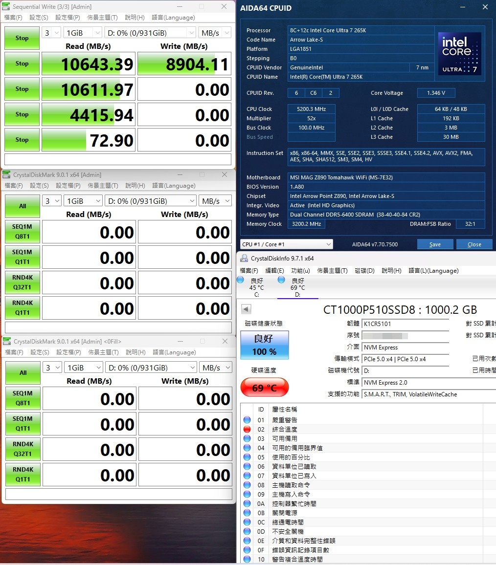496x565 pixels.
Task: Click All button in middle CrystalDiskMark window
Action: click(x=23, y=206)
